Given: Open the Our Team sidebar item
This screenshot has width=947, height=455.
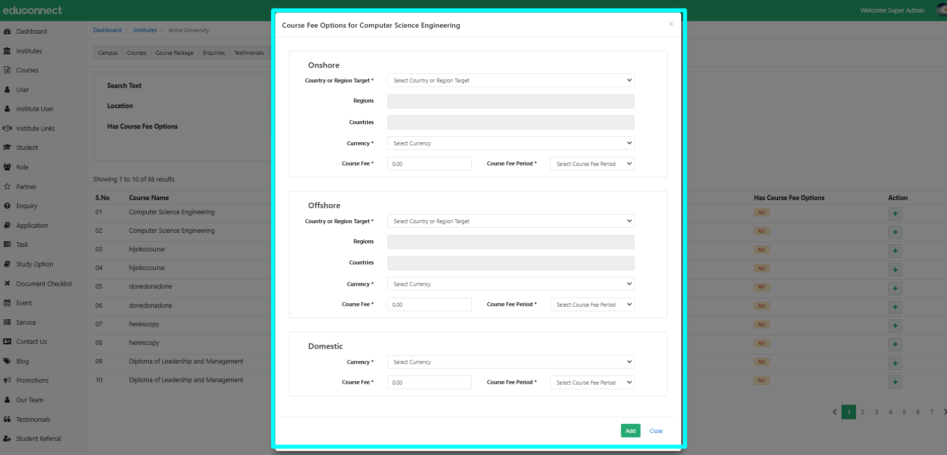Looking at the screenshot, I should coord(30,400).
